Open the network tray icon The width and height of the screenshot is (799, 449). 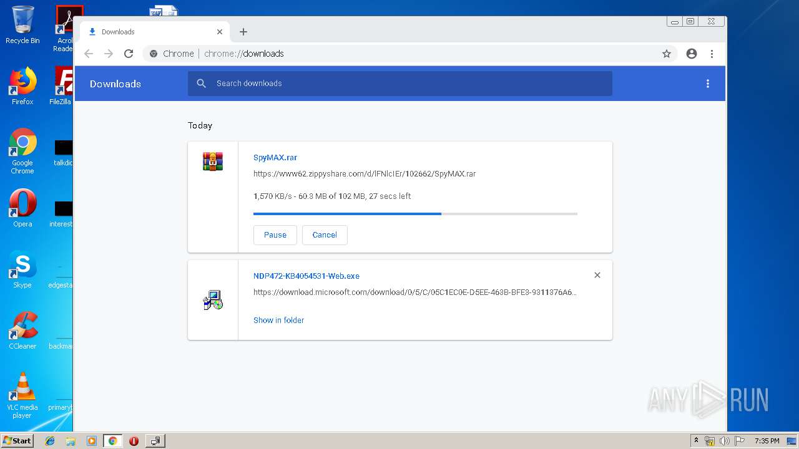coord(710,441)
